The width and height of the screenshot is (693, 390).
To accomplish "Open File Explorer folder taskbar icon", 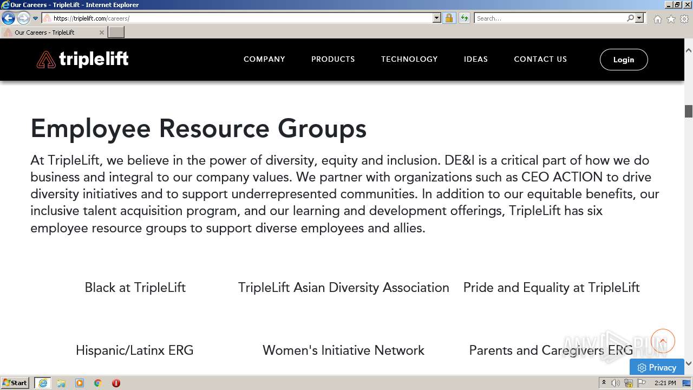I will pyautogui.click(x=61, y=383).
